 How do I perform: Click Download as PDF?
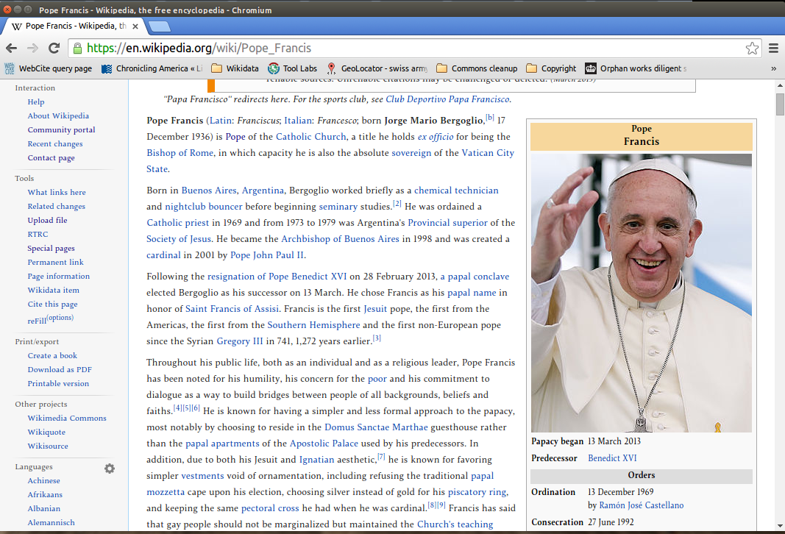pyautogui.click(x=60, y=370)
